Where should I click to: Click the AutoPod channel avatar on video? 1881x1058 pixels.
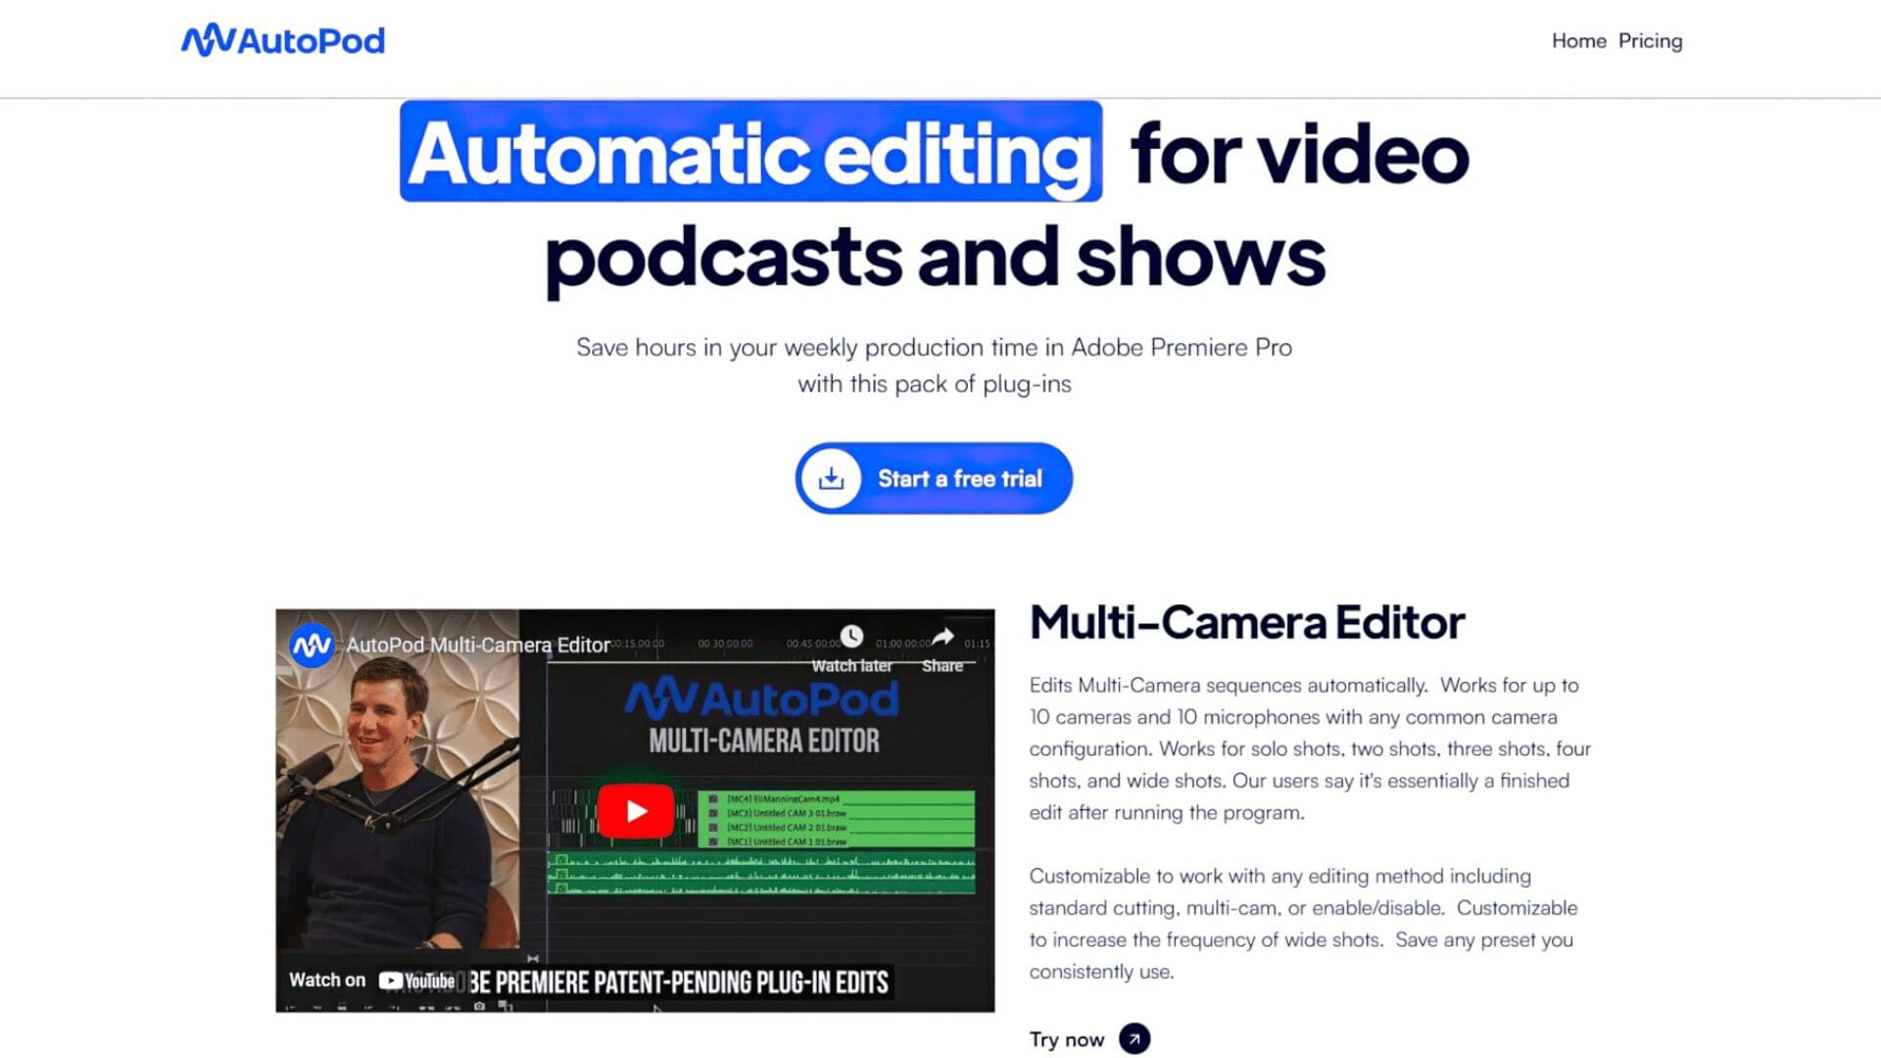pyautogui.click(x=312, y=646)
